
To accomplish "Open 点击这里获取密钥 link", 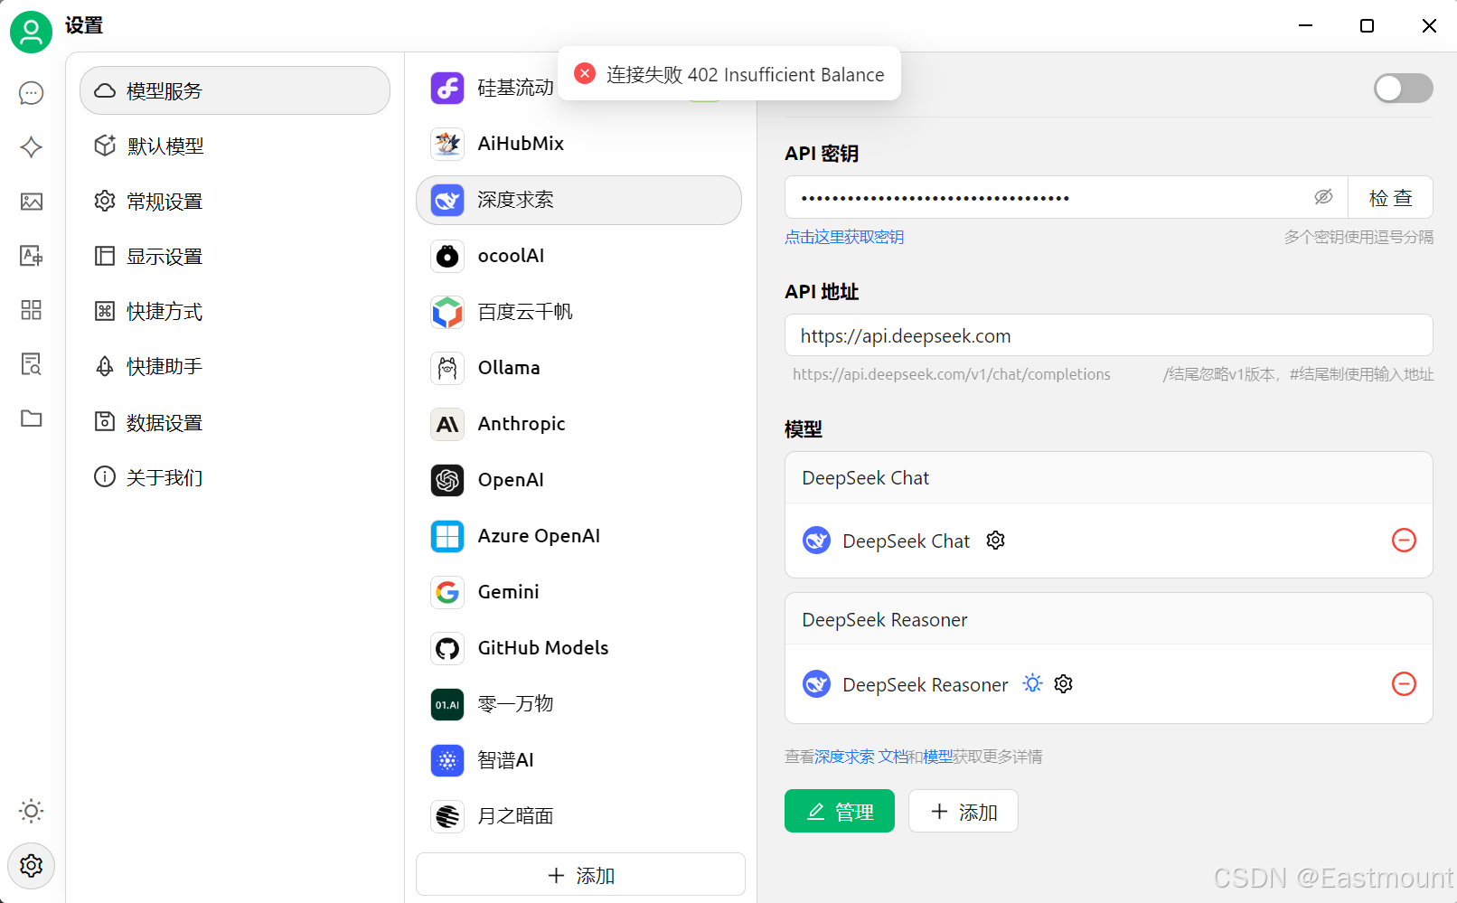I will coord(844,237).
